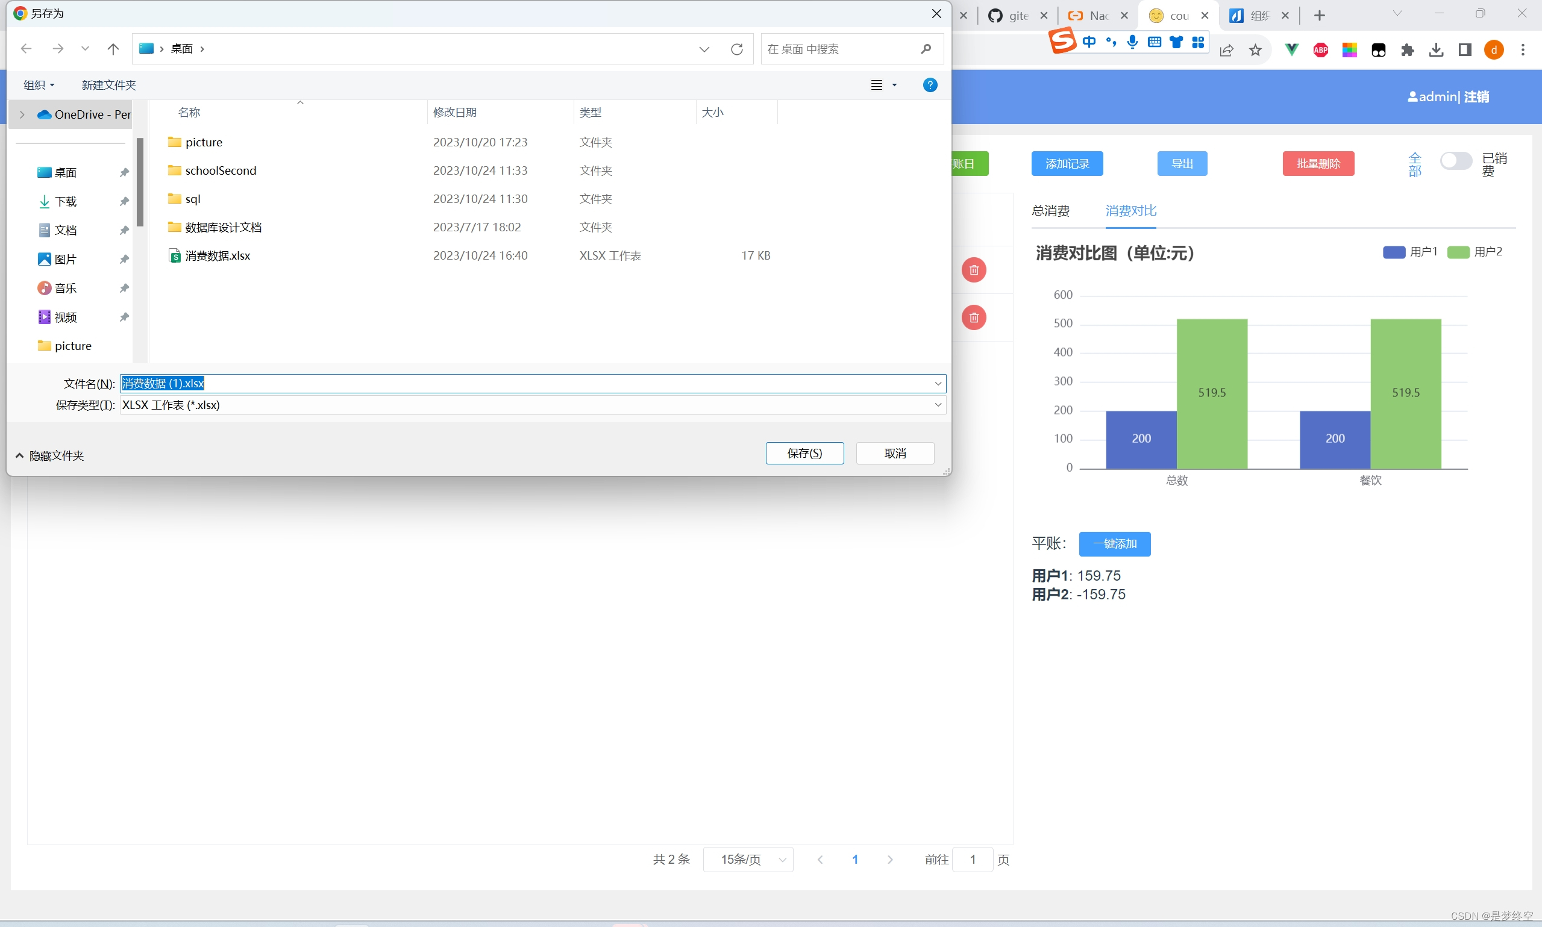Image resolution: width=1542 pixels, height=927 pixels.
Task: Expand the 文件名 filename input dropdown arrow
Action: pyautogui.click(x=938, y=383)
